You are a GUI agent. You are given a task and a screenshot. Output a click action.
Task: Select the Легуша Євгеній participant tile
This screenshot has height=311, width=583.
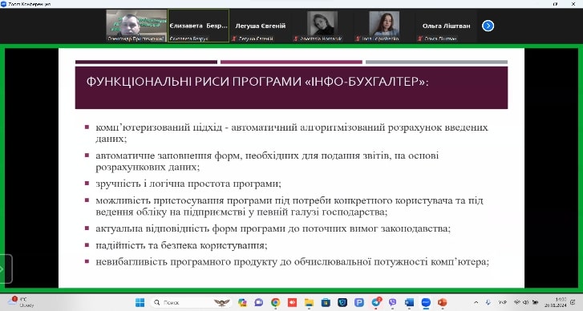[x=261, y=26]
